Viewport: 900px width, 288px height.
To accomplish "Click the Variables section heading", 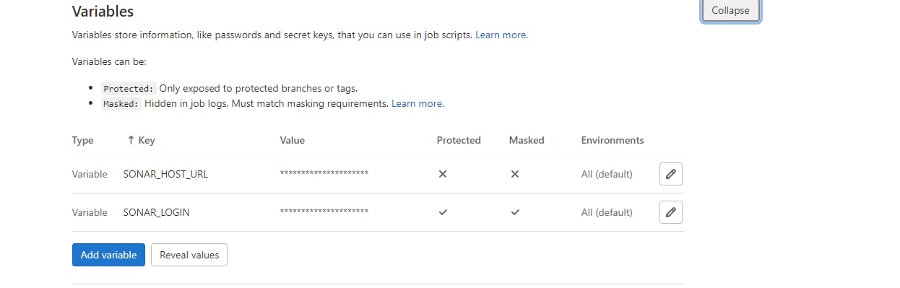I will 103,12.
